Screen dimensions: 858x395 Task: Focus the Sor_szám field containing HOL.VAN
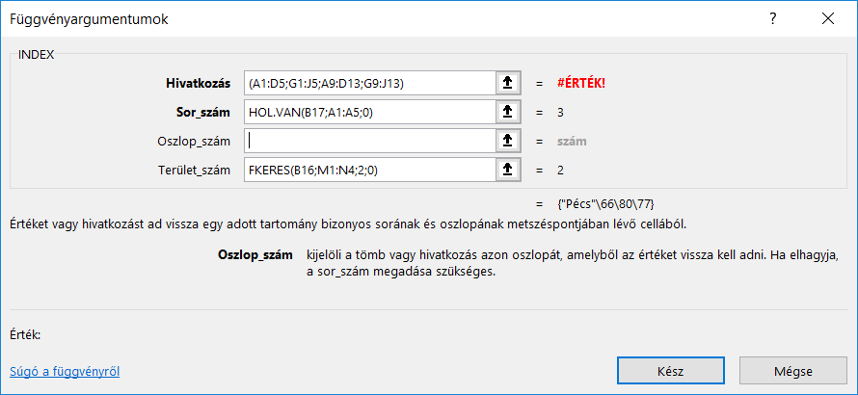point(369,112)
